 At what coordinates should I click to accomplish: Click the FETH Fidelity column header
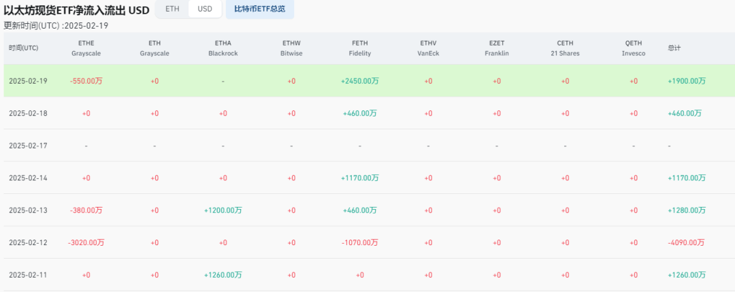tap(359, 48)
